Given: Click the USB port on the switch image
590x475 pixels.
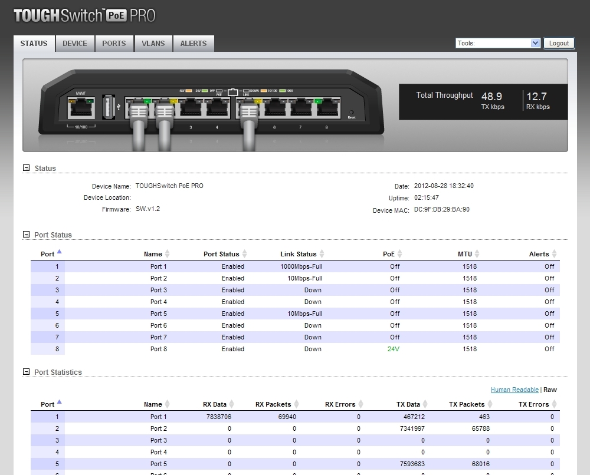Looking at the screenshot, I should click(x=109, y=107).
